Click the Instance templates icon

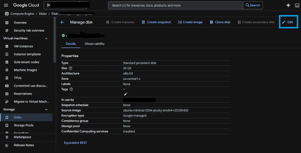pos(7,54)
